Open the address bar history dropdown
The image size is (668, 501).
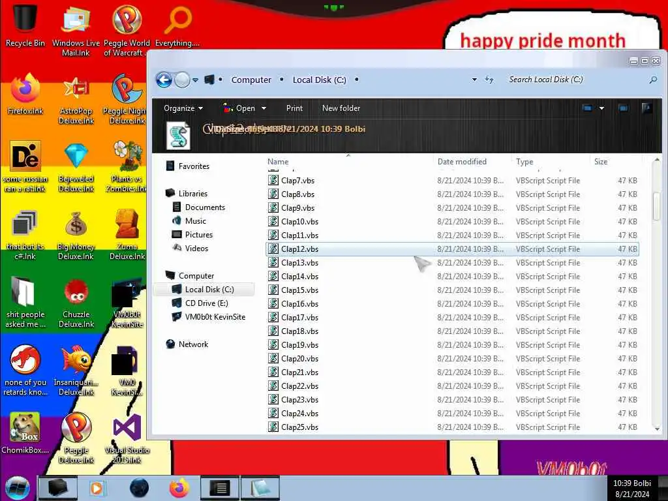[474, 80]
